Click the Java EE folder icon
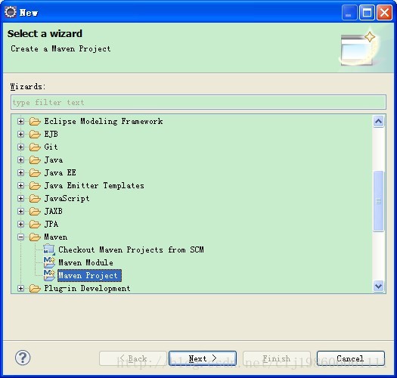Viewport: 397px width, 378px height. [35, 173]
